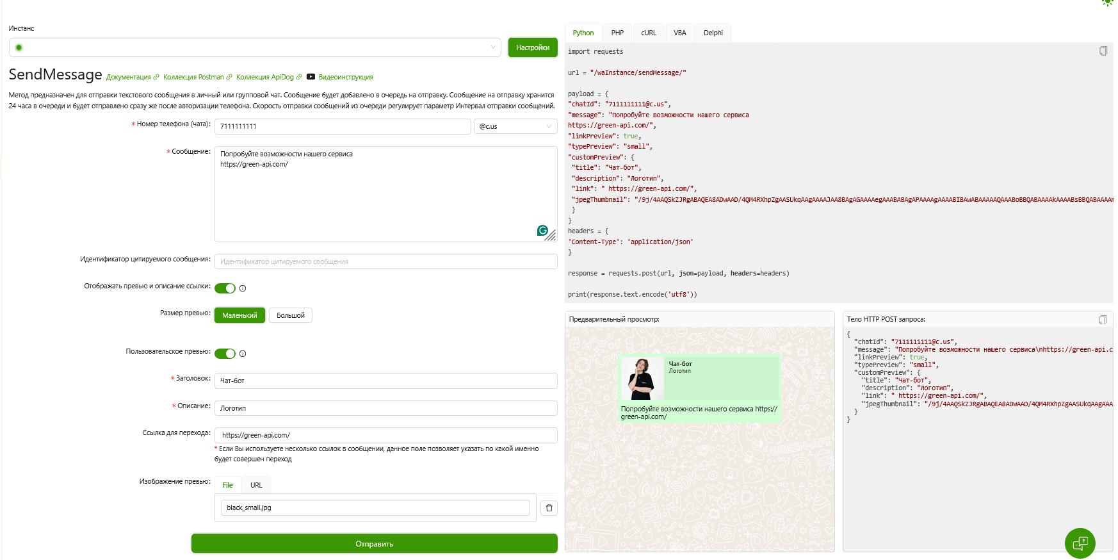Delete the black_small.jpg preview file
Image resolution: width=1118 pixels, height=560 pixels.
pyautogui.click(x=549, y=508)
